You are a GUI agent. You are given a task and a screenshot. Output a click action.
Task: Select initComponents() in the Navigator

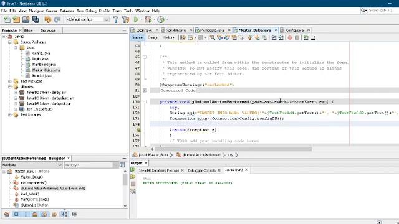pyautogui.click(x=33, y=182)
